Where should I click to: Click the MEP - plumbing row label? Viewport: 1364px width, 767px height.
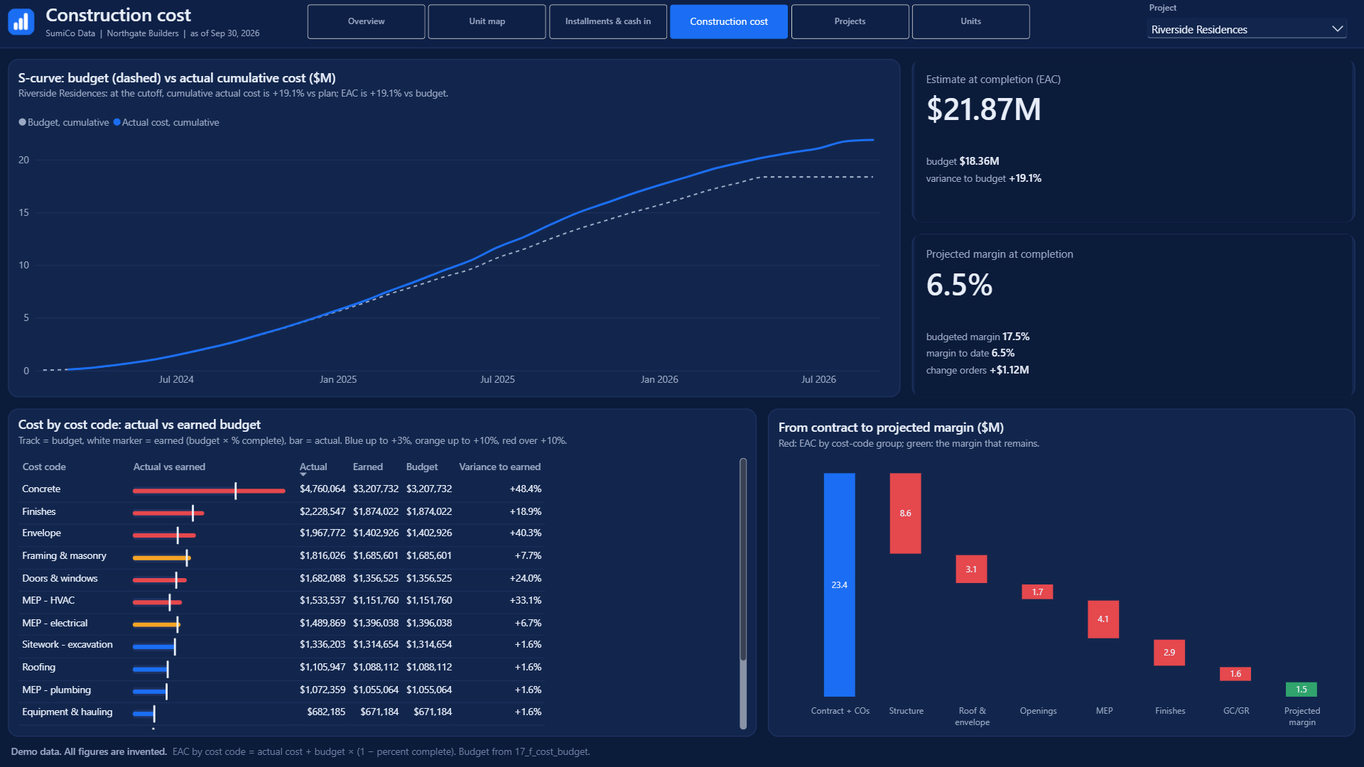(x=56, y=690)
